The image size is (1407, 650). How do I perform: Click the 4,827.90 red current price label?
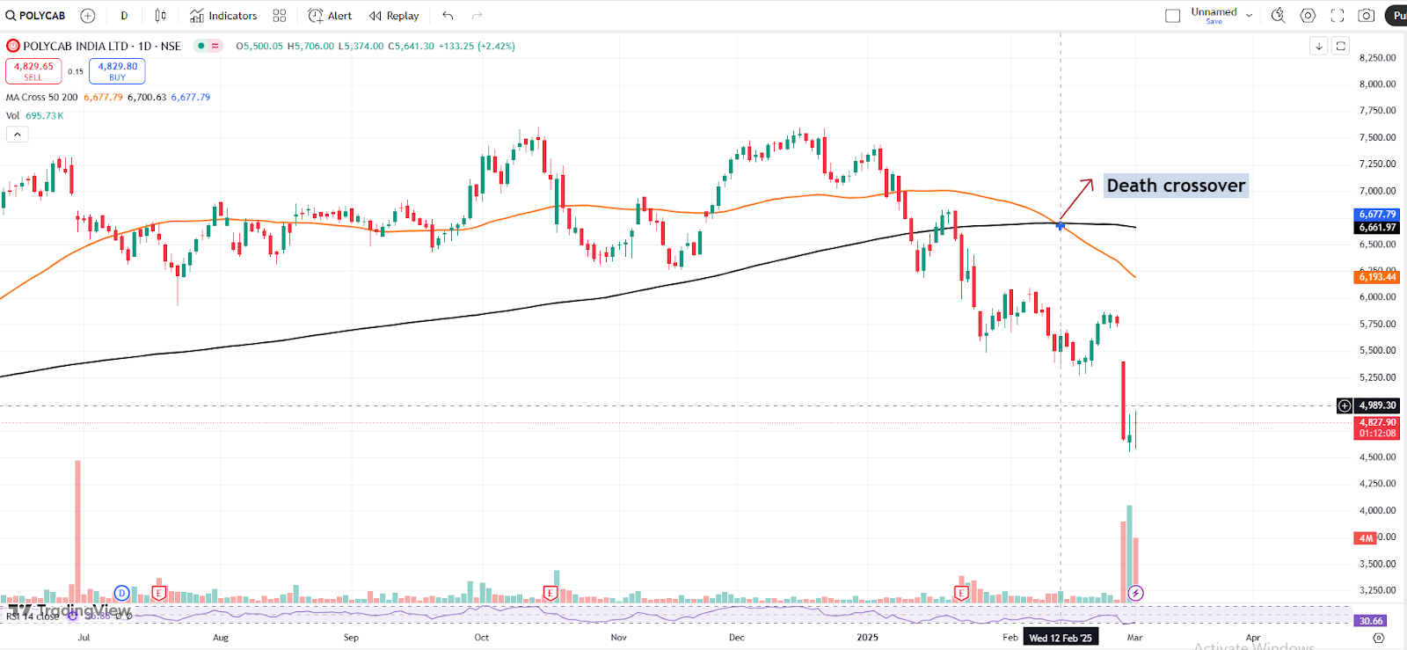click(1377, 427)
